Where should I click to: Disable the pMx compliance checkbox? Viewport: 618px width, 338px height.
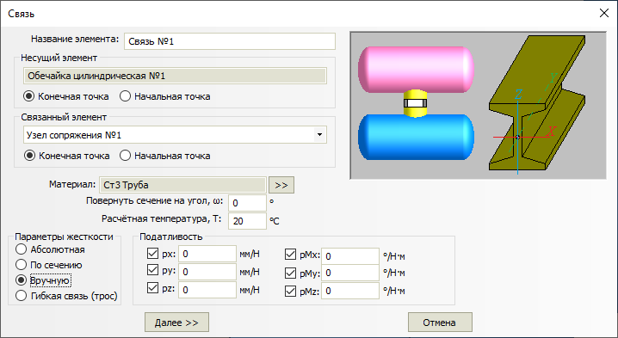(290, 255)
